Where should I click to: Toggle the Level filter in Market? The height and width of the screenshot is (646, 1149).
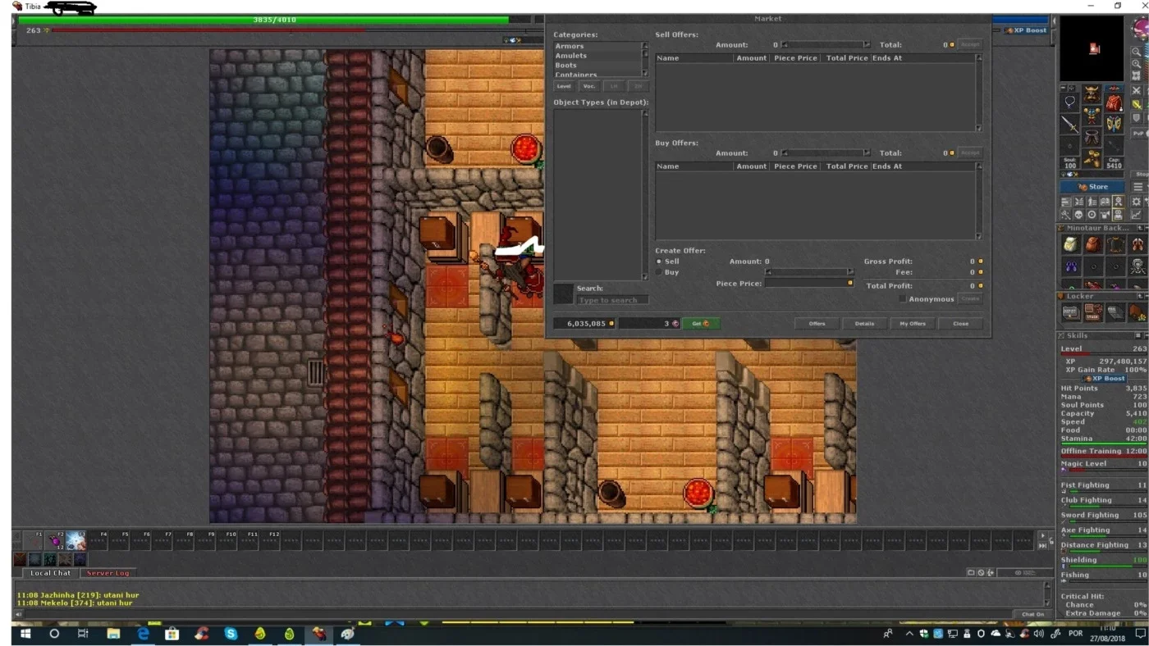coord(564,86)
